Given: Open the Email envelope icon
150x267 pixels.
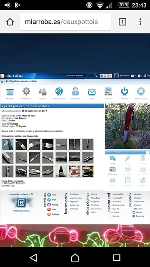Looking at the screenshot, I should coord(92,92).
